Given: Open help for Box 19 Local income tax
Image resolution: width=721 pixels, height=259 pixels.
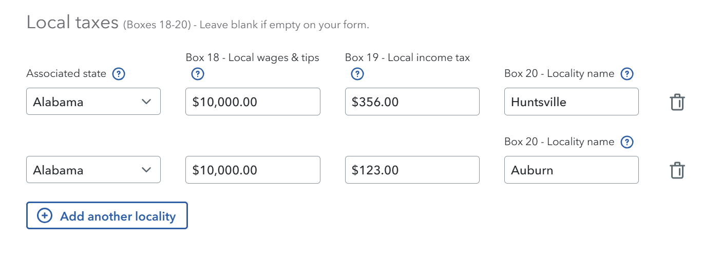Looking at the screenshot, I should pyautogui.click(x=357, y=74).
